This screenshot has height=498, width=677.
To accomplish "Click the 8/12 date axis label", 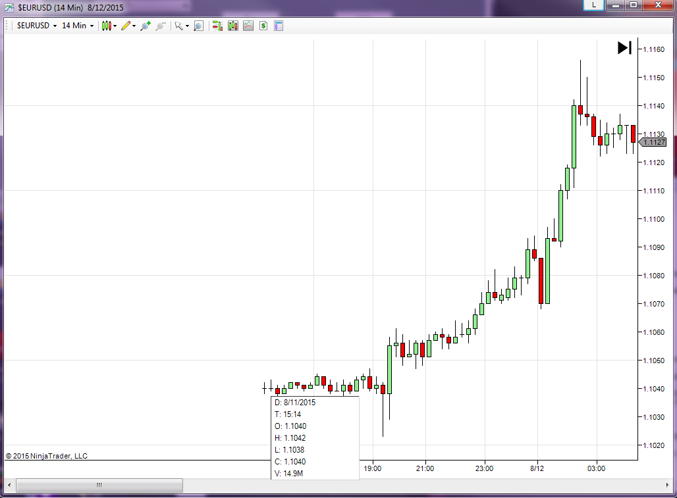I will pyautogui.click(x=537, y=468).
